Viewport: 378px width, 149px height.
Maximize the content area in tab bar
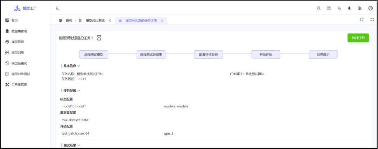click(372, 20)
